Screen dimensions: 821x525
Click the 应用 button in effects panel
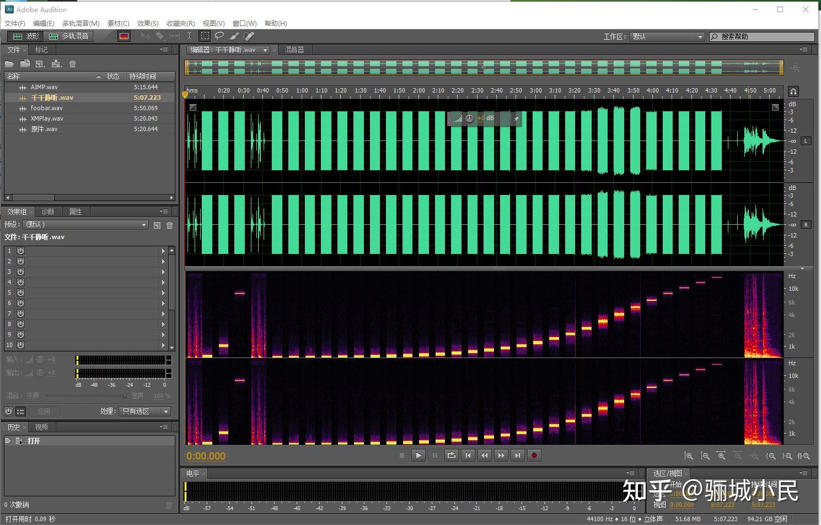44,411
